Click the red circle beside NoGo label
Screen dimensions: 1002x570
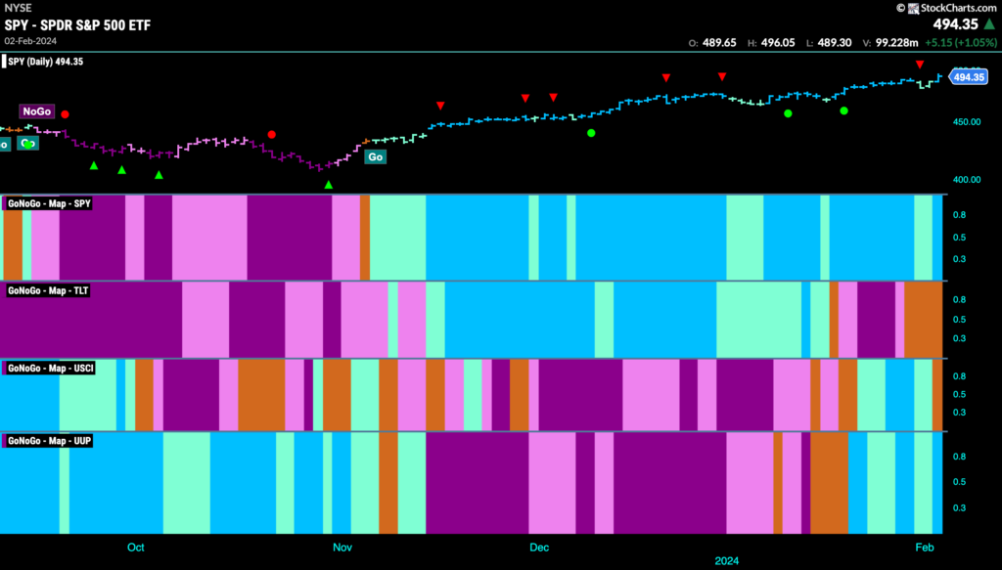coord(65,114)
